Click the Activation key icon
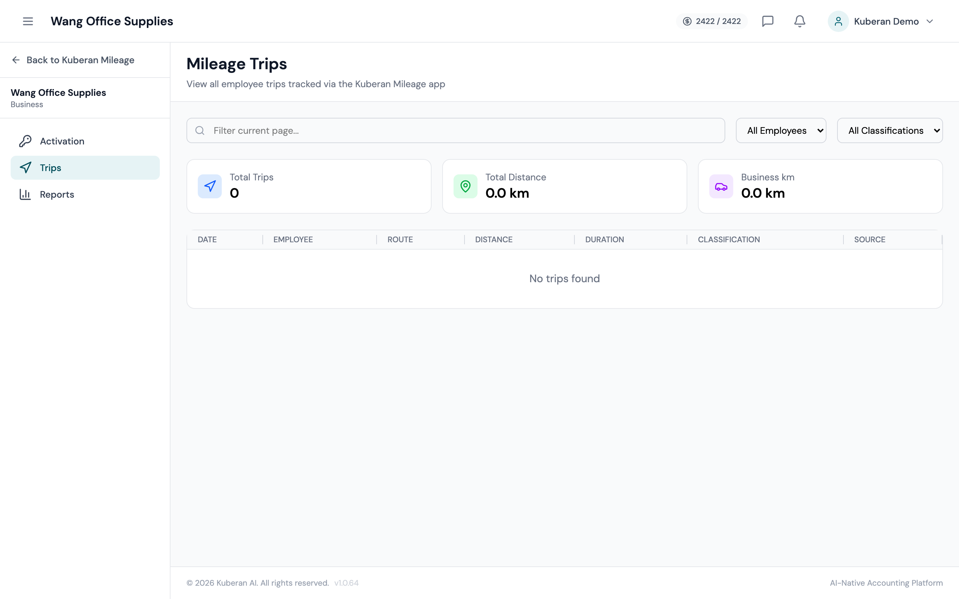959x599 pixels. (25, 141)
